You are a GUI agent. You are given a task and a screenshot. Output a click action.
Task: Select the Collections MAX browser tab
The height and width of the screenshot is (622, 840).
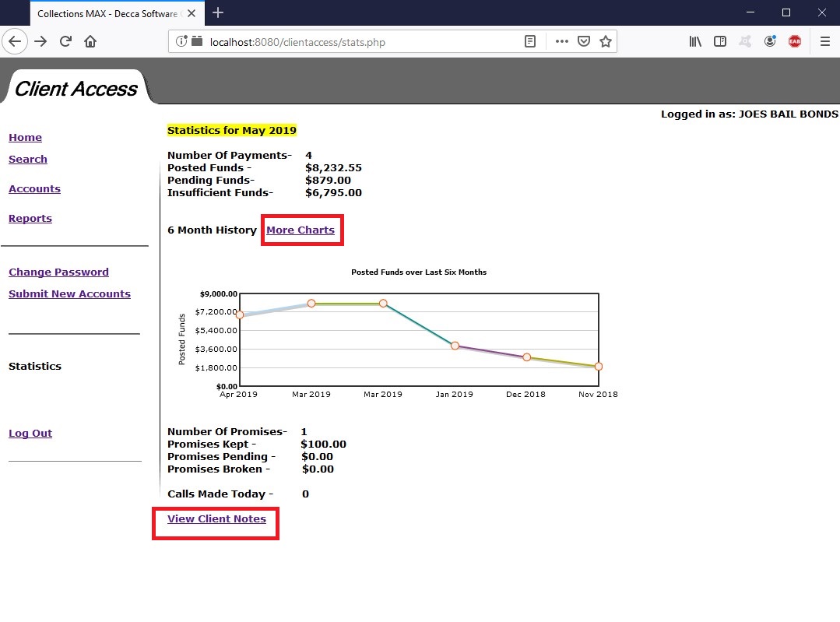[118, 13]
